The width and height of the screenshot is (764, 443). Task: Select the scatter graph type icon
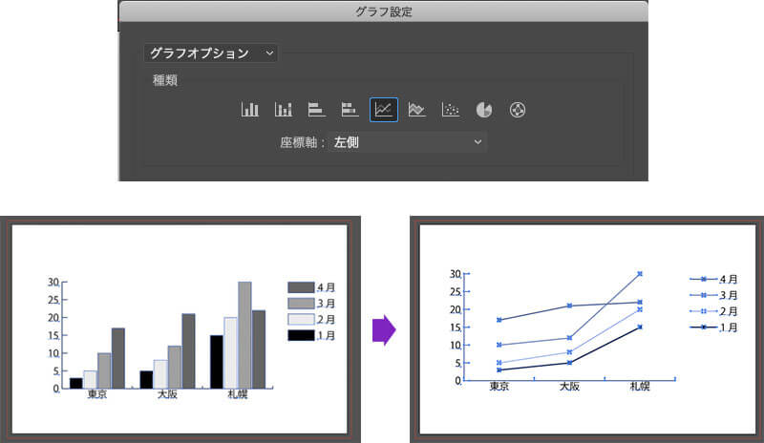click(450, 110)
